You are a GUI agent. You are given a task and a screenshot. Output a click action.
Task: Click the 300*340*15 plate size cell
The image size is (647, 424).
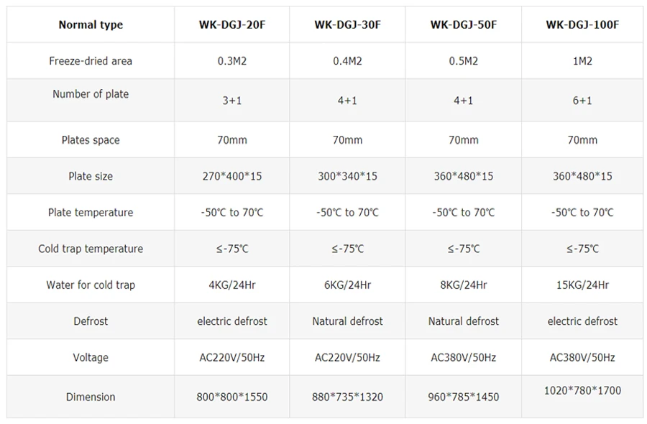click(347, 176)
